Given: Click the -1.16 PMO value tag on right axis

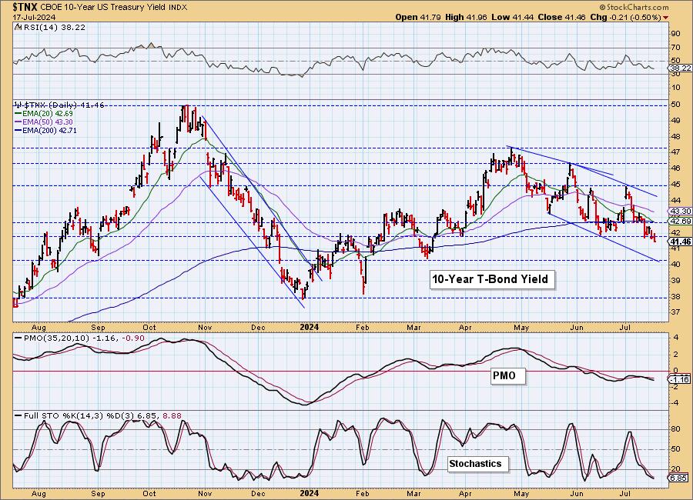Looking at the screenshot, I should (x=679, y=379).
